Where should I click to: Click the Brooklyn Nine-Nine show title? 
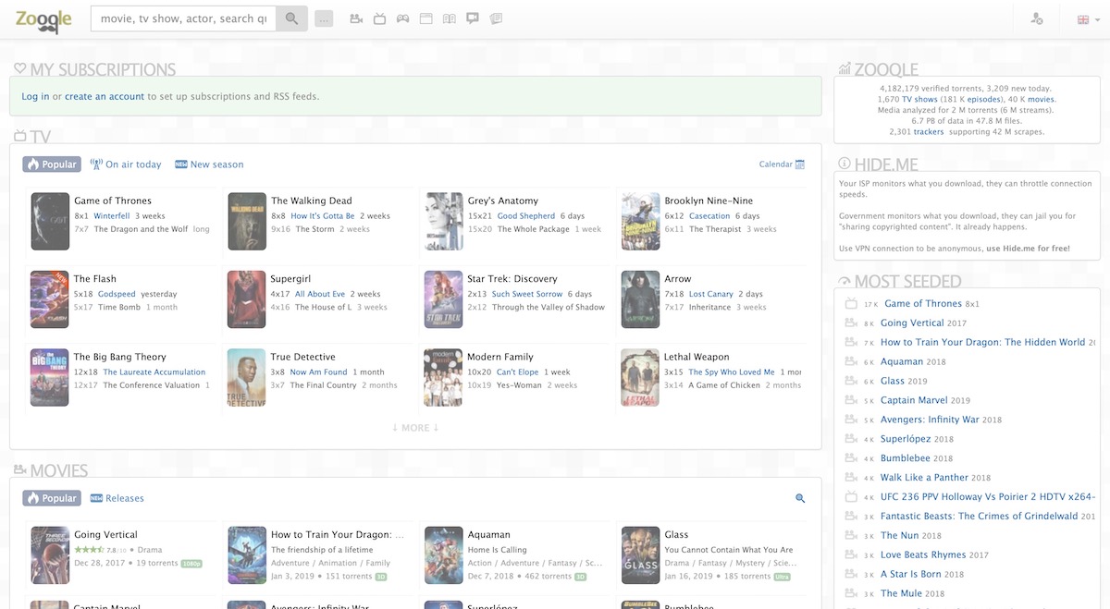pyautogui.click(x=709, y=201)
